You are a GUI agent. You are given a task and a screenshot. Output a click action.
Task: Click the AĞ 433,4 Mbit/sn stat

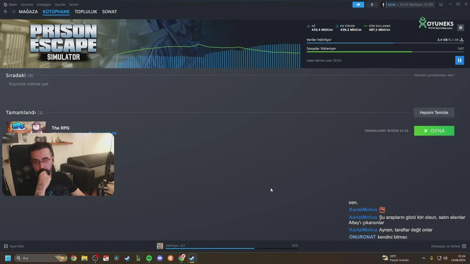pyautogui.click(x=320, y=28)
